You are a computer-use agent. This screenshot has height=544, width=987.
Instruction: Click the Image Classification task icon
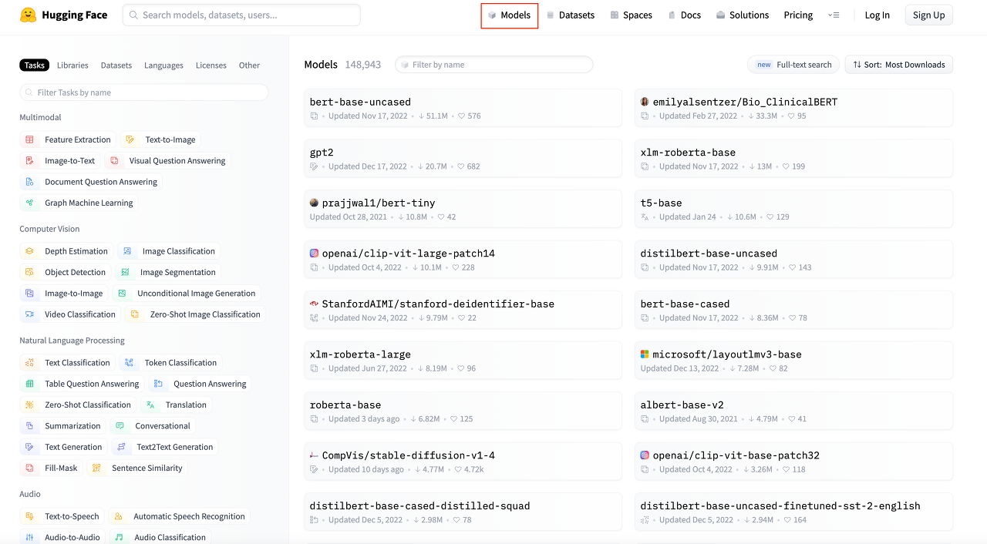[127, 251]
